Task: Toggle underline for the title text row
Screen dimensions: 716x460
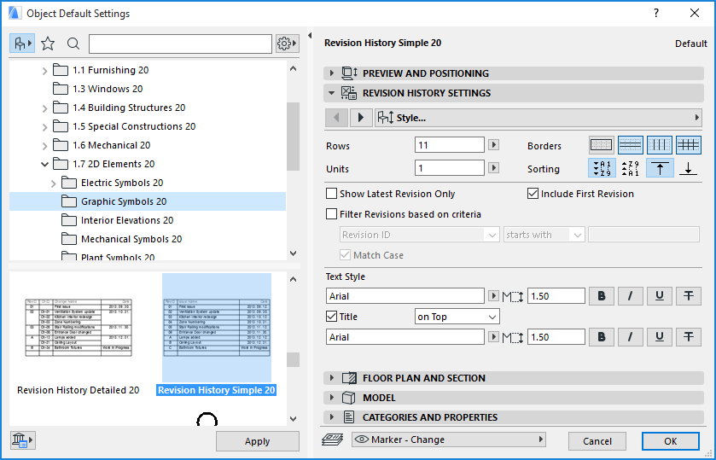Action: pyautogui.click(x=660, y=337)
